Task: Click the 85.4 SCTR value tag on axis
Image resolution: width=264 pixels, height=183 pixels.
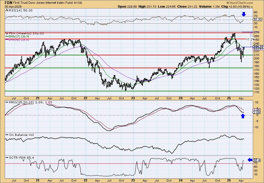Action: click(x=256, y=160)
